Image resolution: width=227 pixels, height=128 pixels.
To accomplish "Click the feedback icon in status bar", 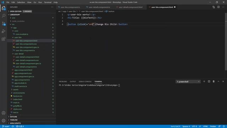I will pos(220,127).
